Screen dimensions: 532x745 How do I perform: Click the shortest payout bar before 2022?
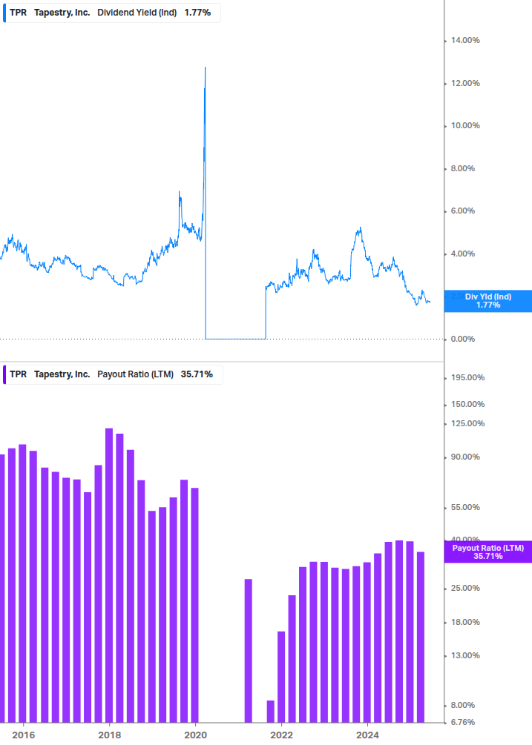271,711
